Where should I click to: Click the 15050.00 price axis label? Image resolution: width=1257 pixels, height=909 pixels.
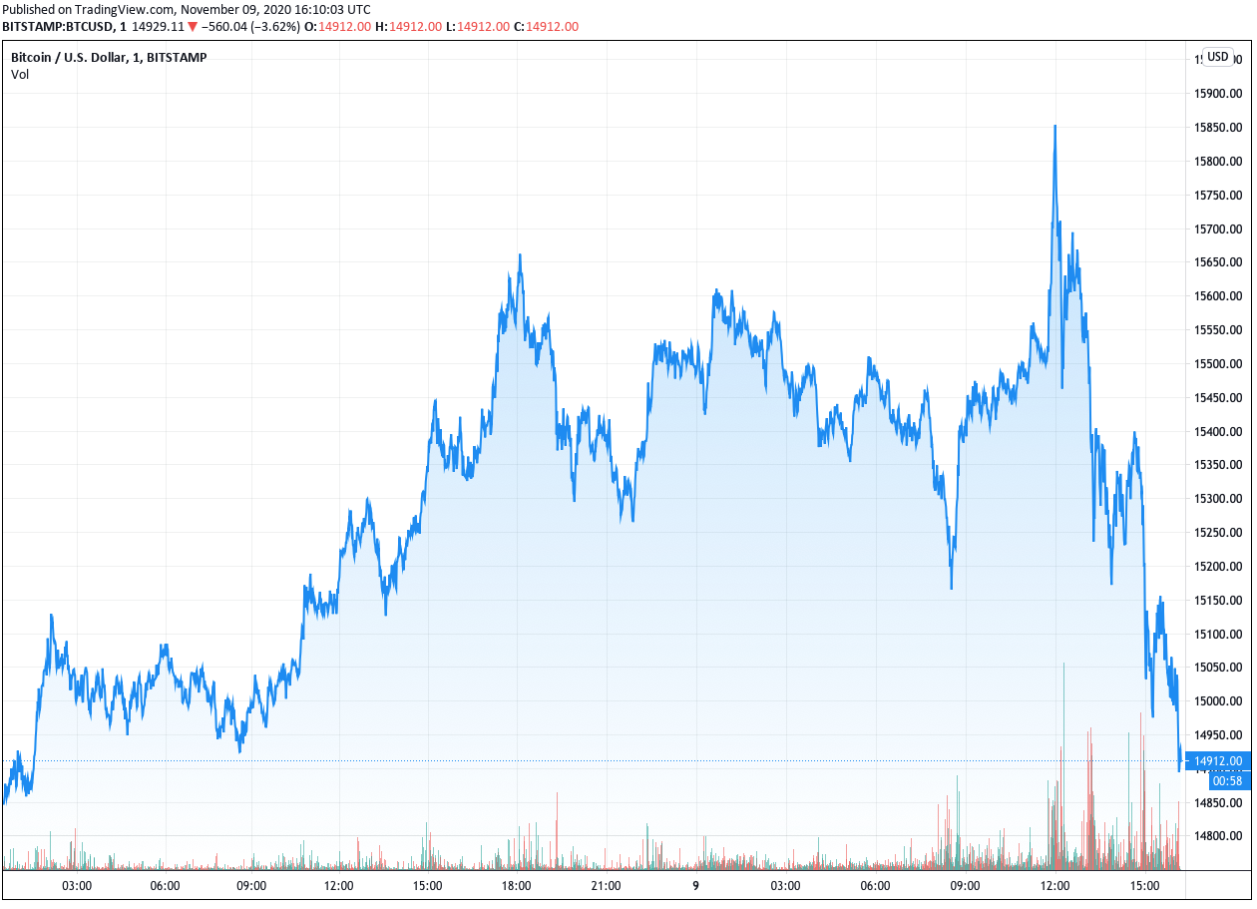(x=1218, y=668)
